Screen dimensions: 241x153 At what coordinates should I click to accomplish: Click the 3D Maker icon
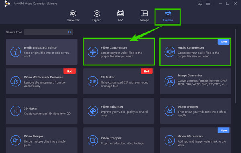[16, 111]
